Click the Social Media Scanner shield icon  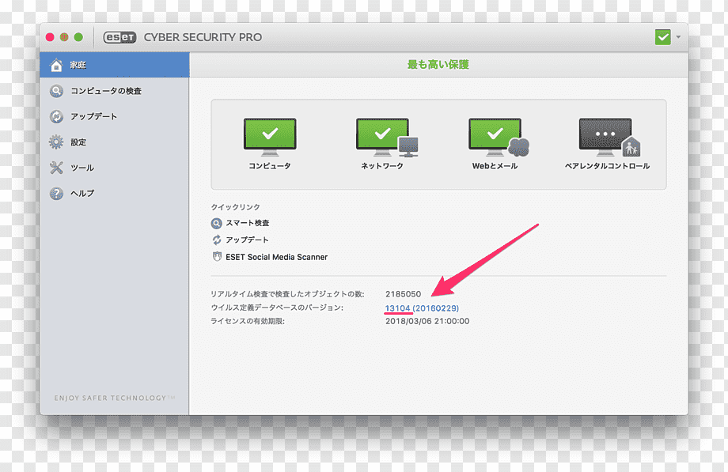pos(216,257)
